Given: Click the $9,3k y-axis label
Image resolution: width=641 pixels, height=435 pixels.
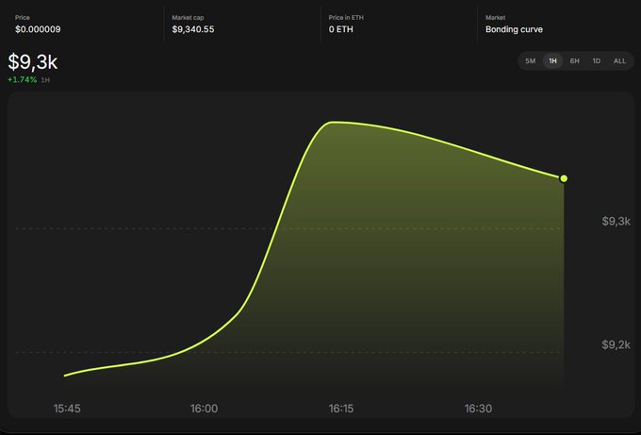Looking at the screenshot, I should tap(616, 222).
